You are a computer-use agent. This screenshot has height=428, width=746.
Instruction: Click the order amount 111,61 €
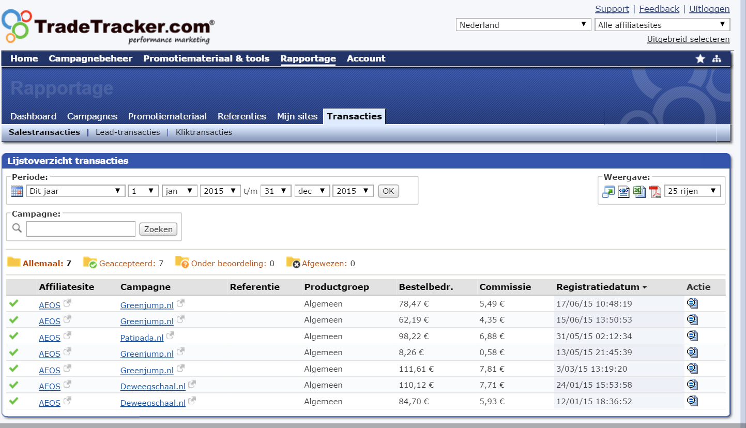[x=416, y=369]
